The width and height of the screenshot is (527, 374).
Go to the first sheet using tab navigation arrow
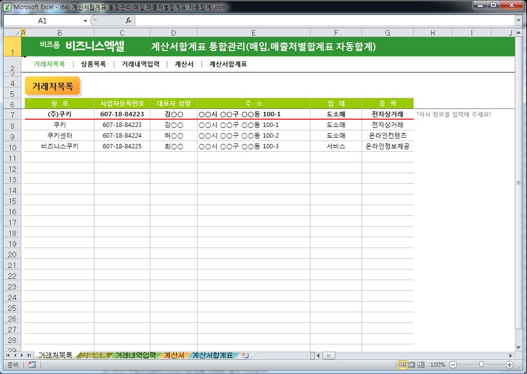pos(8,356)
